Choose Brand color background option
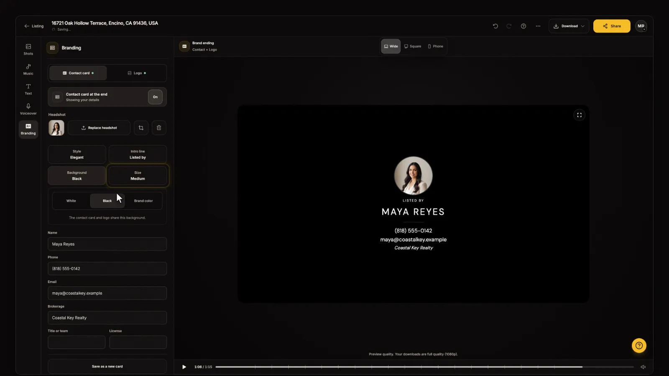 (143, 201)
